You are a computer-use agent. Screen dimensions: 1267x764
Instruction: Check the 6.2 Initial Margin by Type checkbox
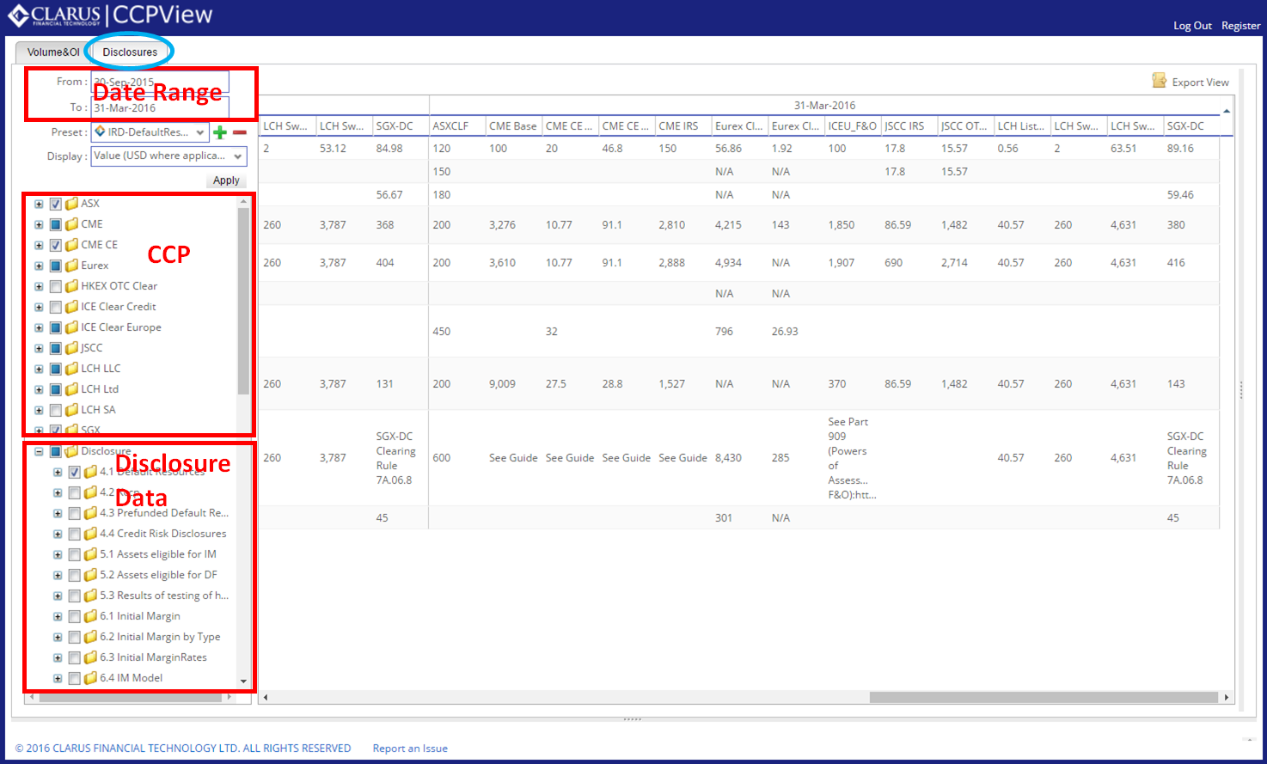75,637
